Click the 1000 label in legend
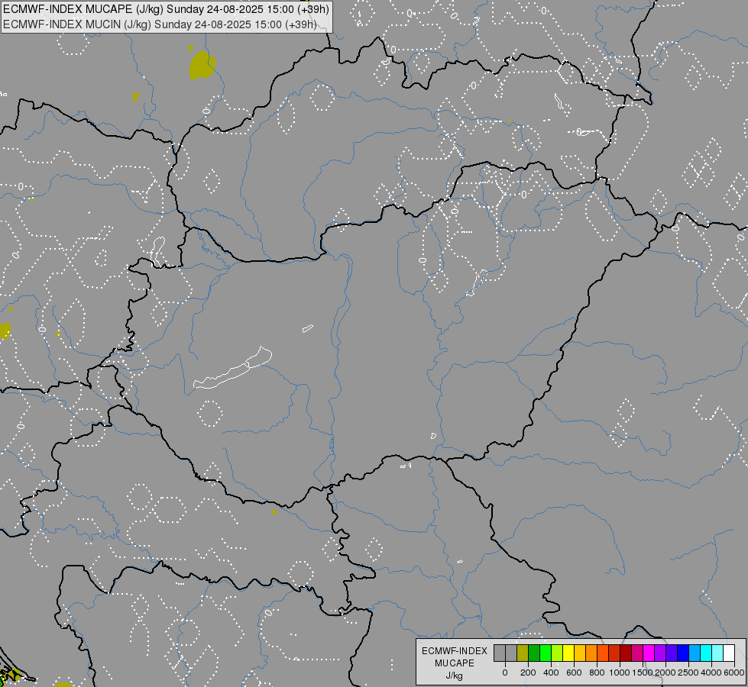This screenshot has width=748, height=687. (619, 672)
